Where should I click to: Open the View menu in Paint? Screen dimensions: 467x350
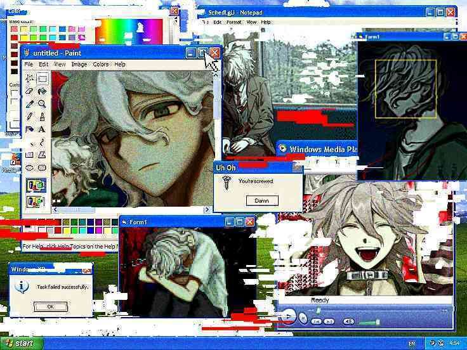[60, 64]
